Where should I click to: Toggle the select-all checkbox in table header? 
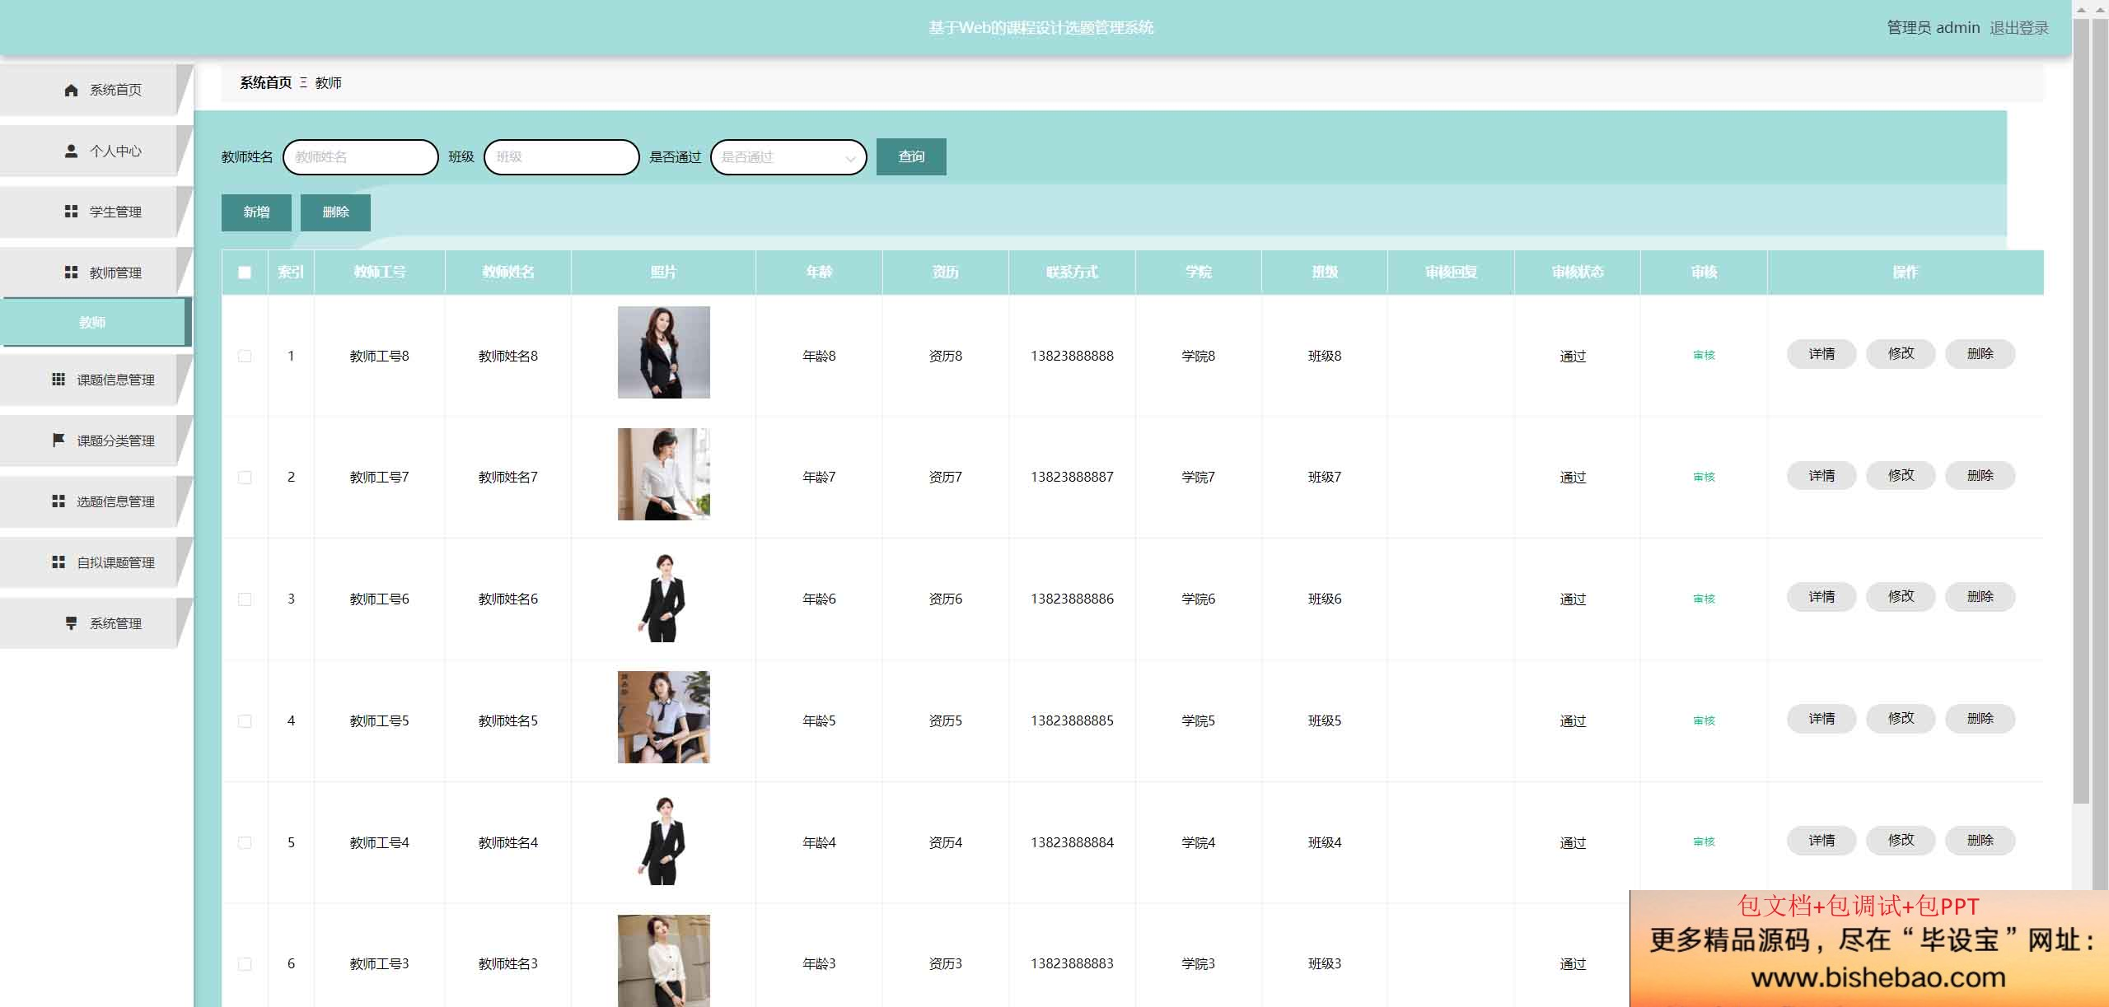[x=245, y=273]
